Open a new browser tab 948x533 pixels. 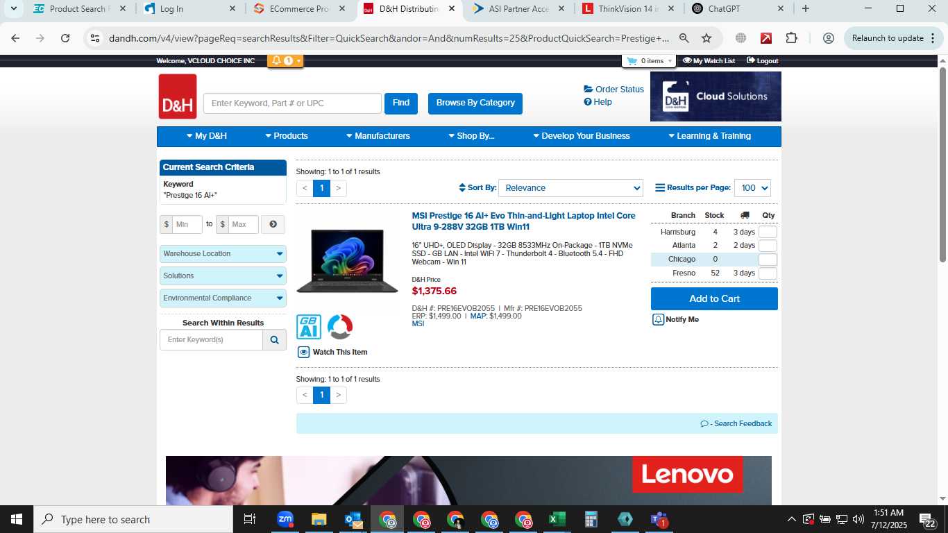pos(805,9)
